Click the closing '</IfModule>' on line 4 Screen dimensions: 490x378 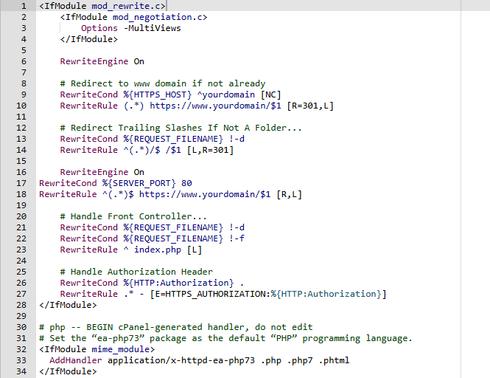[89, 39]
